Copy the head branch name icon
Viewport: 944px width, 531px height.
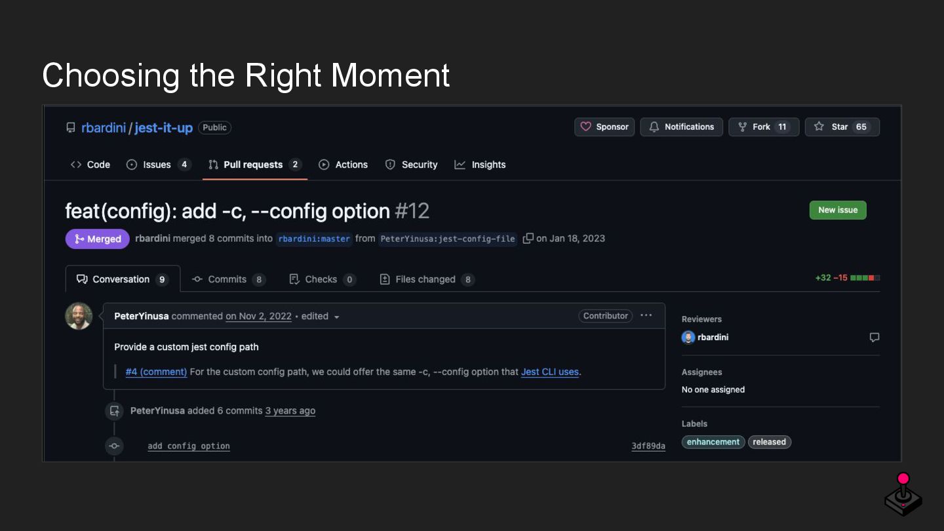pyautogui.click(x=528, y=238)
